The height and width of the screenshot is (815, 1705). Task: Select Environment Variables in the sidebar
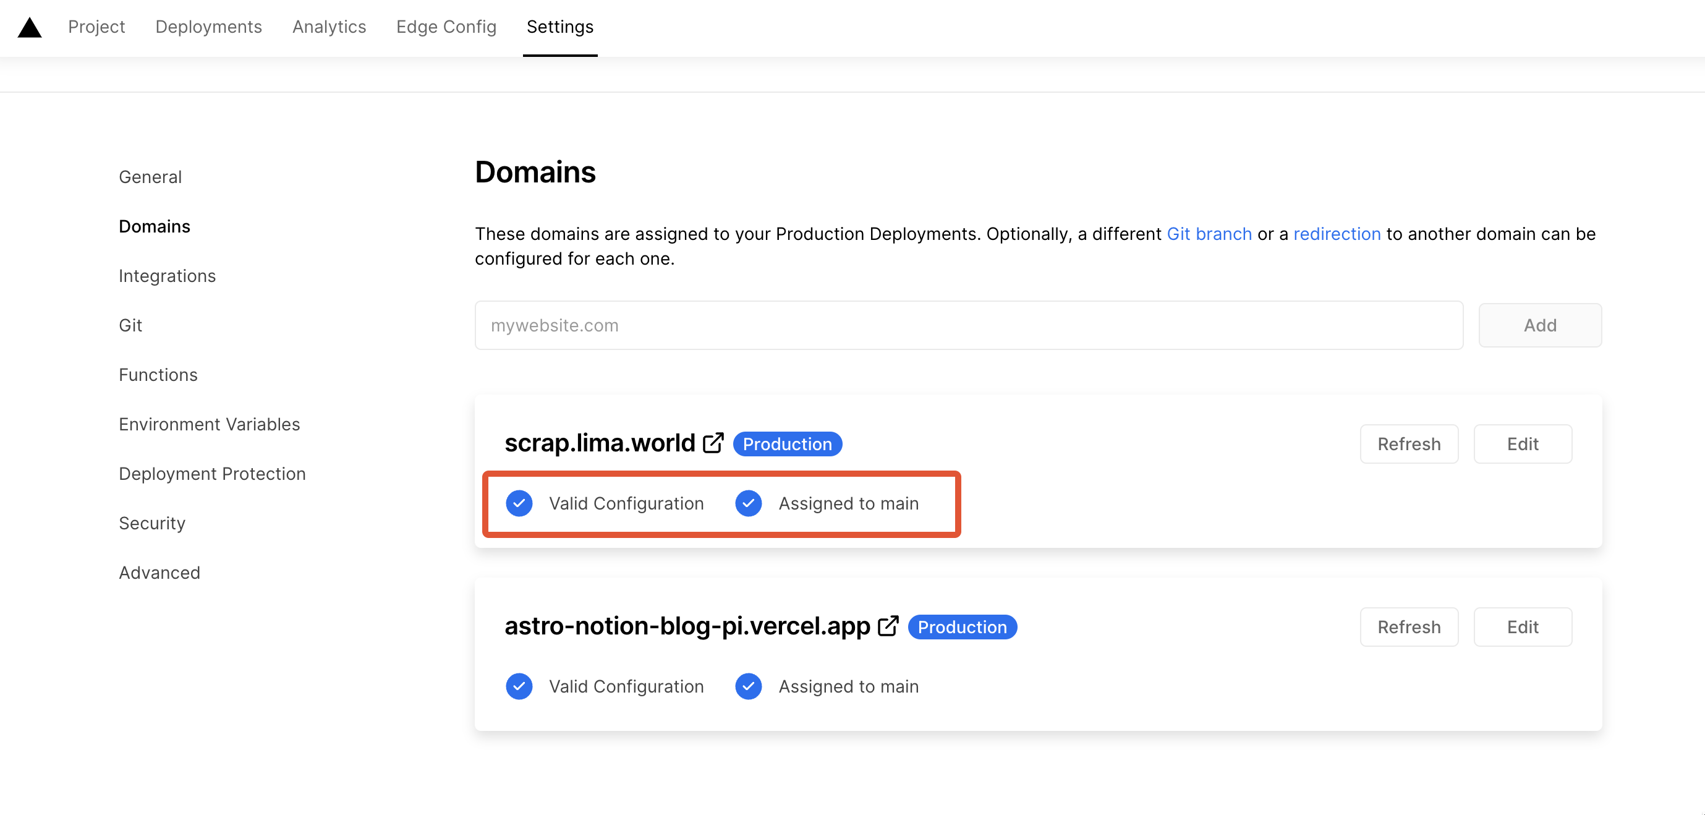[209, 424]
